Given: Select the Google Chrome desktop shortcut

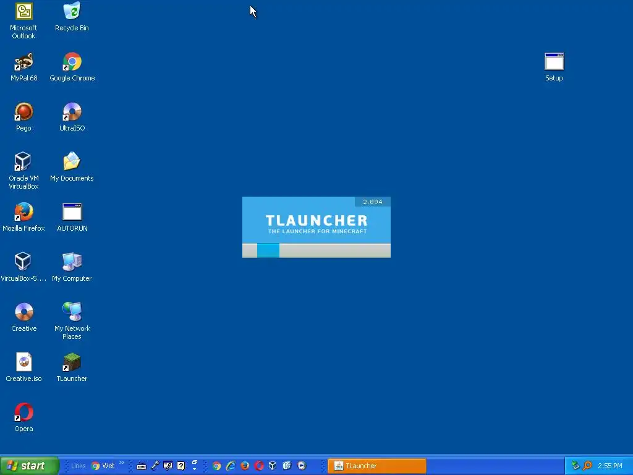Looking at the screenshot, I should point(72,67).
